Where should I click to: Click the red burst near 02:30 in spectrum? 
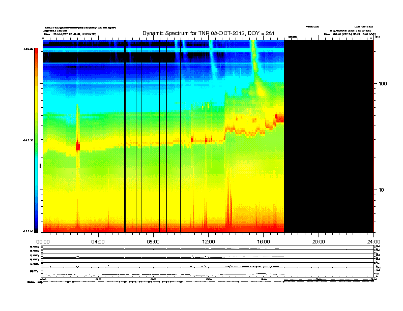[78, 146]
